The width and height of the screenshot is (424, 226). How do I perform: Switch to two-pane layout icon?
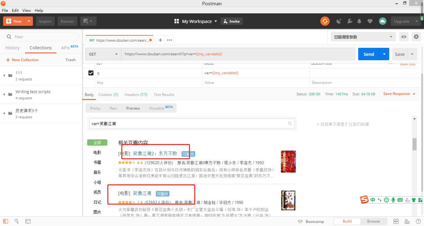tap(396, 221)
